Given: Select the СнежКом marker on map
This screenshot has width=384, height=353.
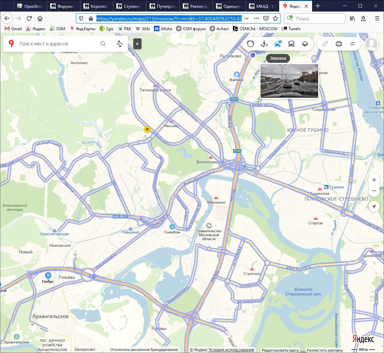Looking at the screenshot, I should tap(172, 227).
